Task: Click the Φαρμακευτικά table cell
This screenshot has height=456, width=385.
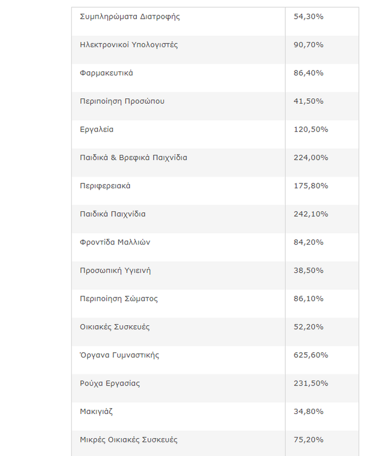Action: (106, 73)
